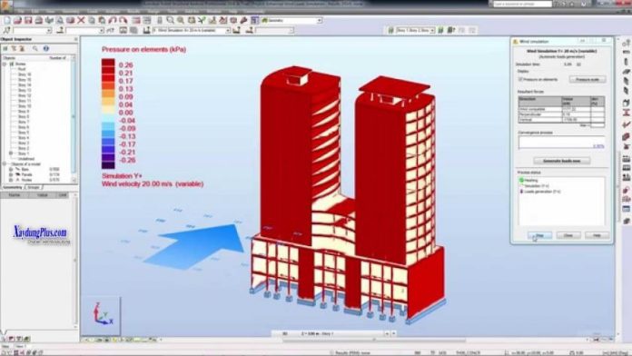Image resolution: width=632 pixels, height=356 pixels.
Task: Click the Redo arrow icon
Action: click(123, 20)
